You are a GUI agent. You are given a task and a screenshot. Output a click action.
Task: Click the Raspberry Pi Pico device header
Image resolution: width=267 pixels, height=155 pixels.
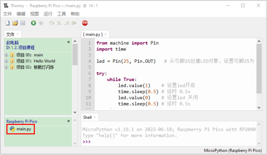(22, 121)
